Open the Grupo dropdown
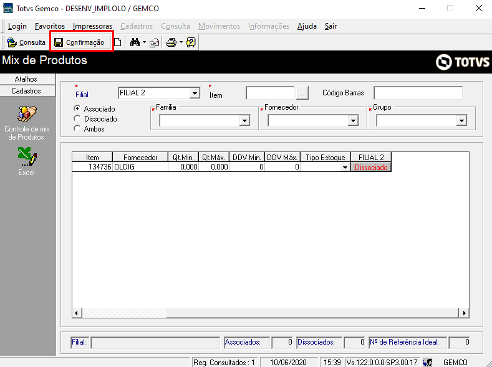The image size is (492, 367). pyautogui.click(x=461, y=121)
